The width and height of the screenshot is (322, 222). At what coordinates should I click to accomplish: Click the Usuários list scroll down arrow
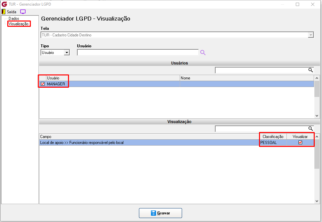tap(317, 116)
